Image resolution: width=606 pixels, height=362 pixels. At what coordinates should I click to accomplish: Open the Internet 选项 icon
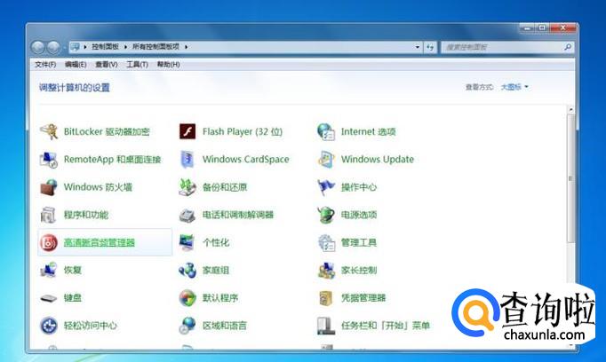(326, 131)
